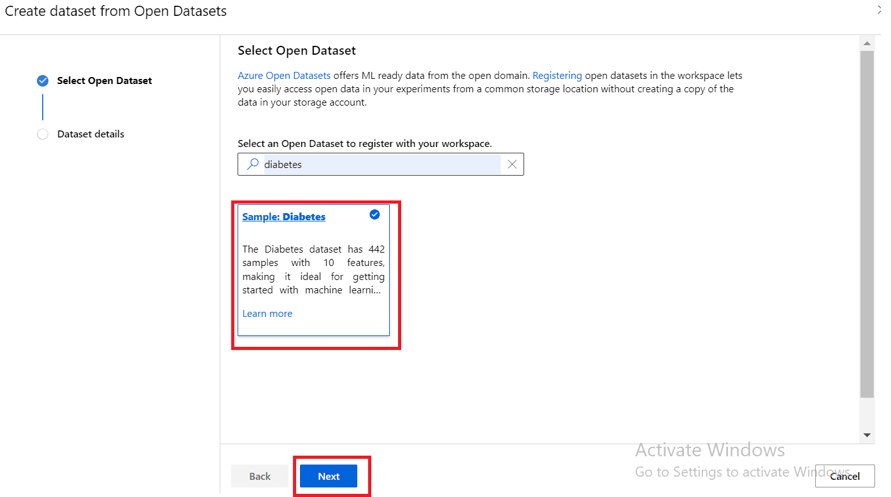Go Back to previous step
This screenshot has width=891, height=497.
click(x=260, y=476)
